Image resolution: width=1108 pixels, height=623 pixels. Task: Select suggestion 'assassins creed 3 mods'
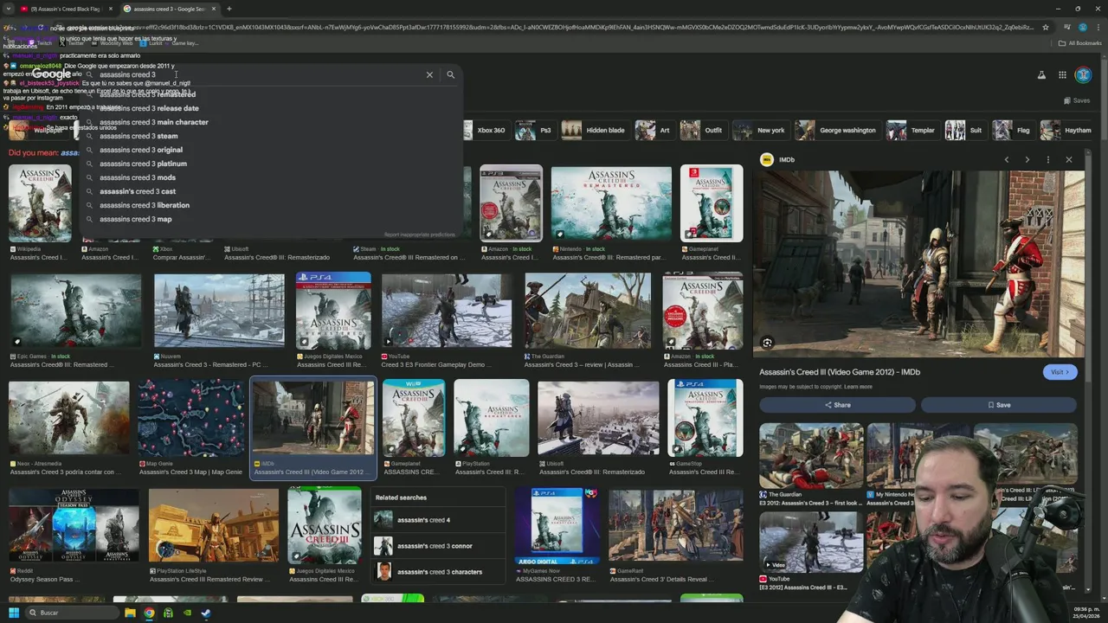pos(138,177)
